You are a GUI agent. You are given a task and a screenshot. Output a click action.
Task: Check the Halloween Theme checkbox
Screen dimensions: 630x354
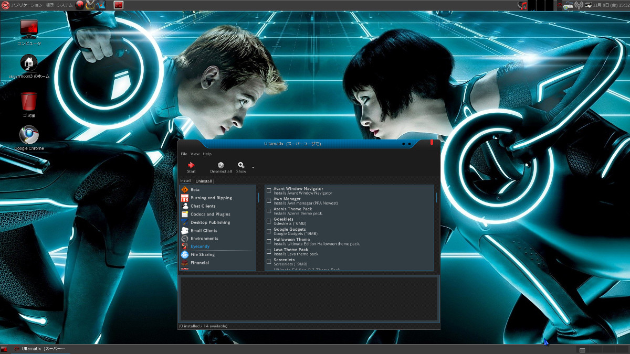(x=269, y=241)
